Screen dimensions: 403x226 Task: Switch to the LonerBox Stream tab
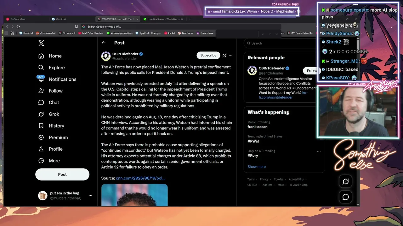[163, 19]
